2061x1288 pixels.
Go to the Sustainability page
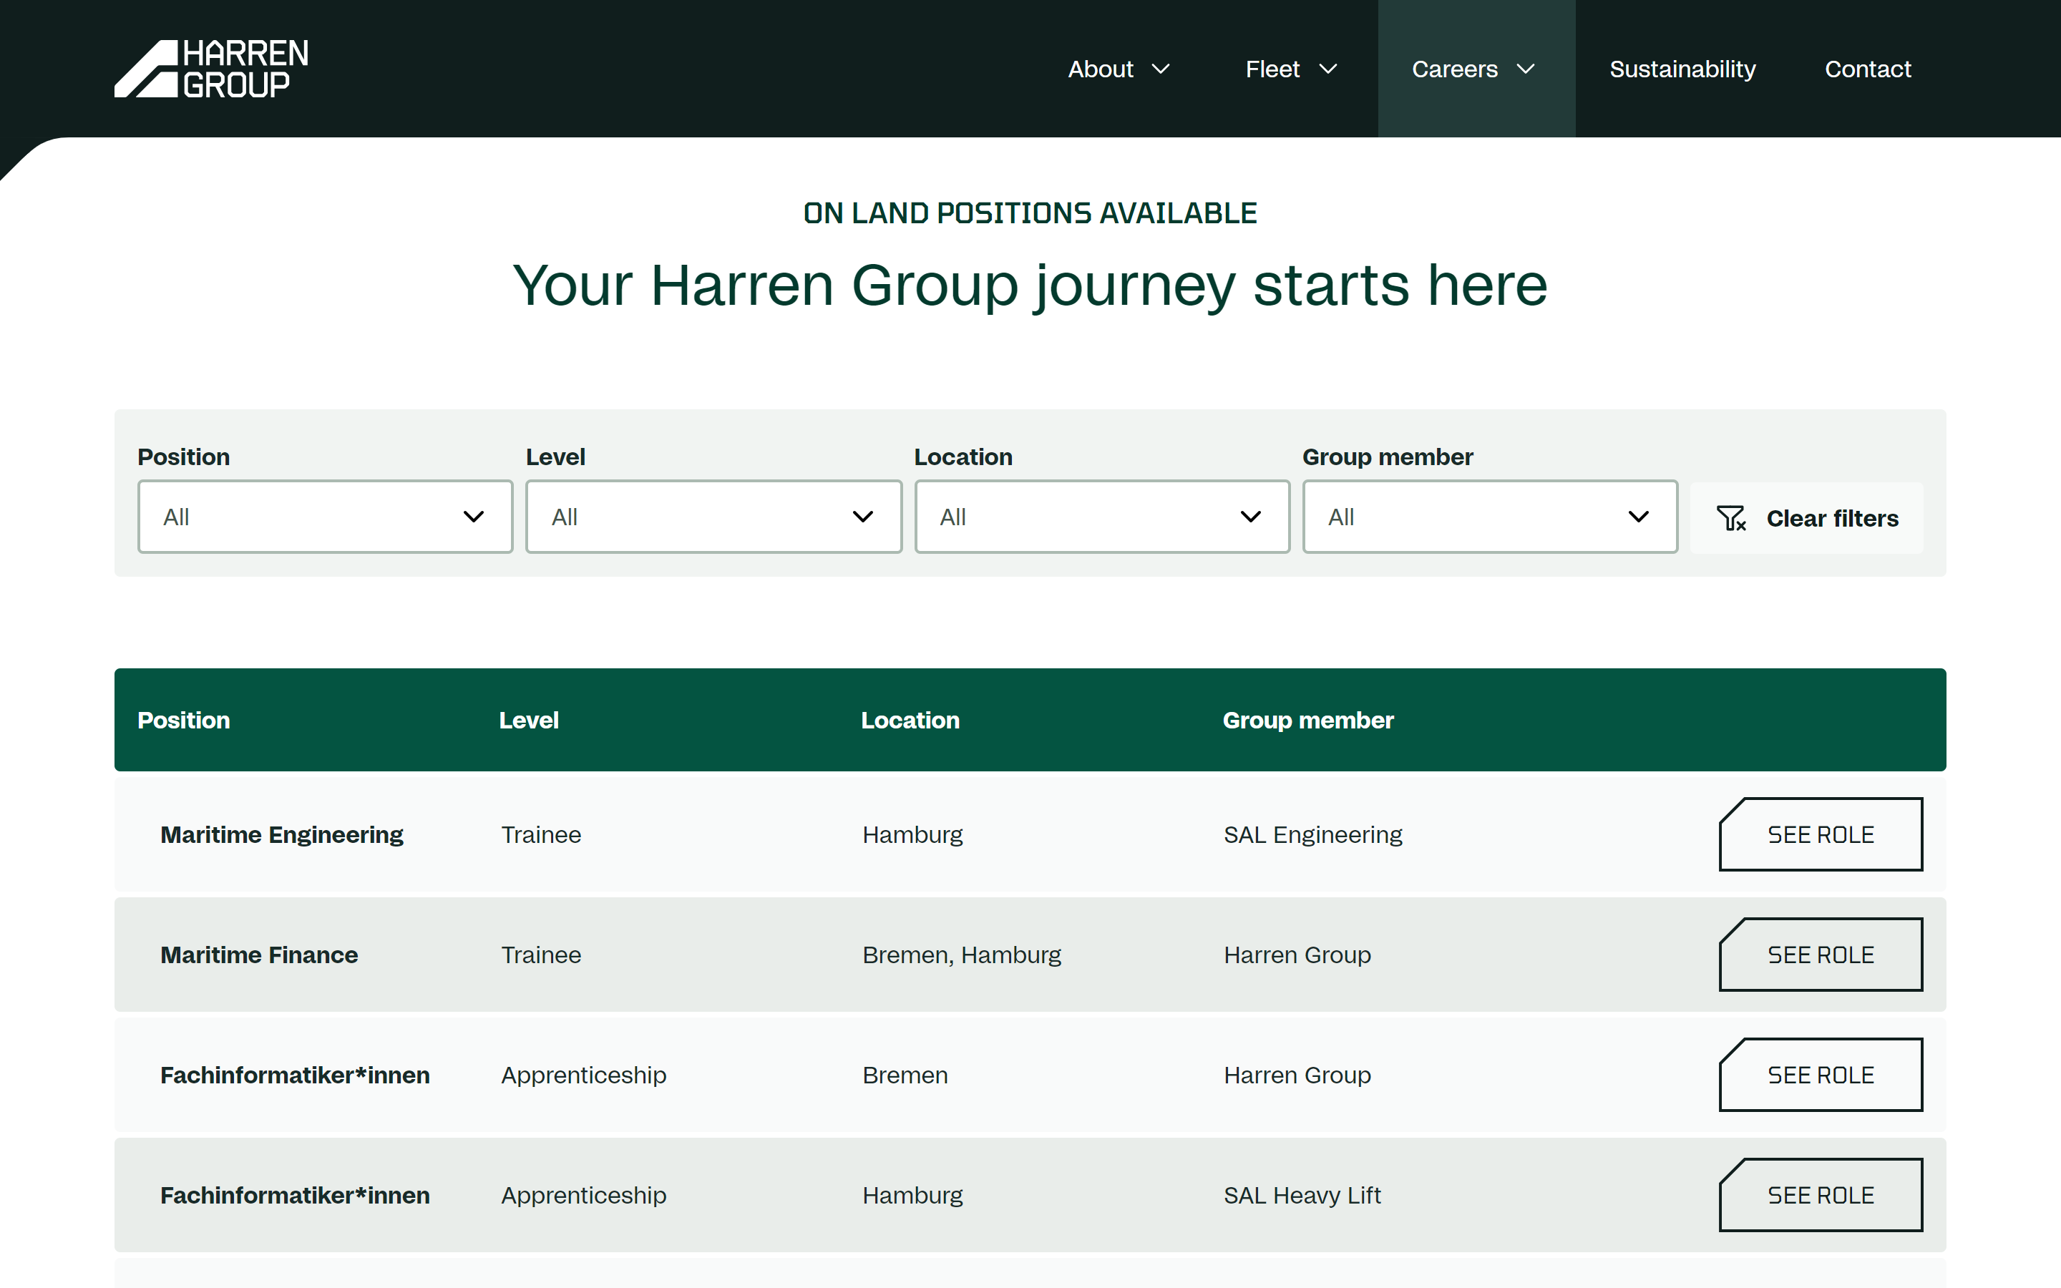coord(1682,69)
